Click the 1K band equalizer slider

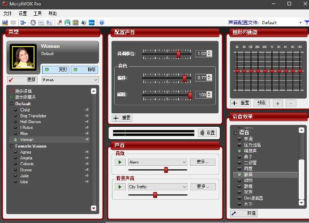point(272,71)
